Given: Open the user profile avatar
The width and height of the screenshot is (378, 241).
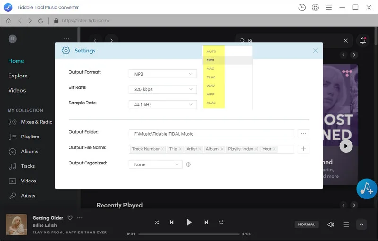Looking at the screenshot, I should point(12,39).
